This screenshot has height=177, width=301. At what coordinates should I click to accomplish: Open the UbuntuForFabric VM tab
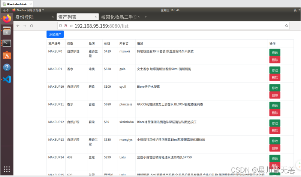coord(17,4)
